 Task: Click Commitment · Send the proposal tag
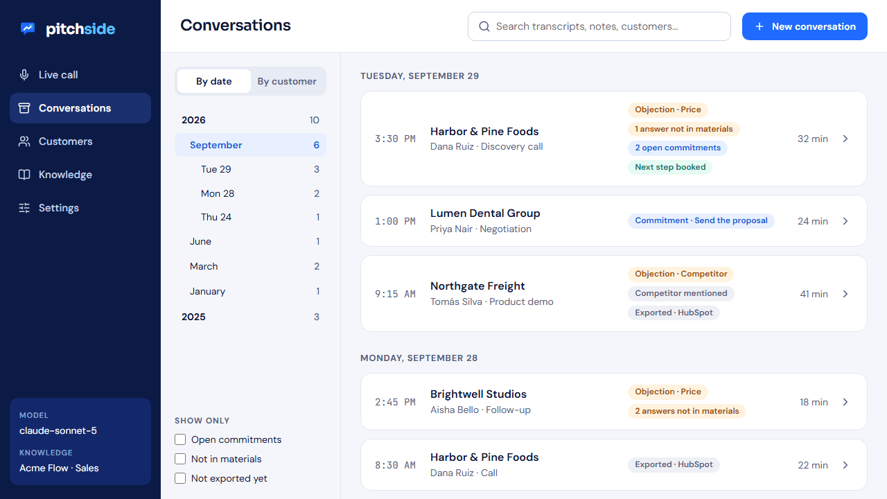tap(701, 220)
